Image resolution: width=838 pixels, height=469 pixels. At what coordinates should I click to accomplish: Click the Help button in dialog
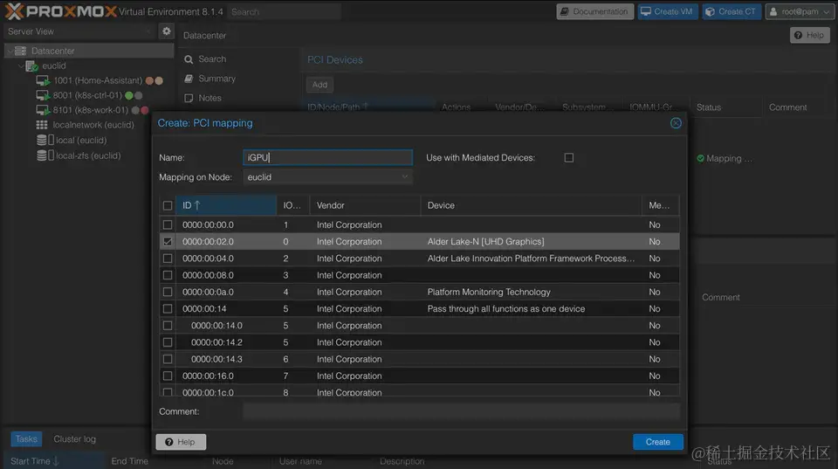coord(181,442)
